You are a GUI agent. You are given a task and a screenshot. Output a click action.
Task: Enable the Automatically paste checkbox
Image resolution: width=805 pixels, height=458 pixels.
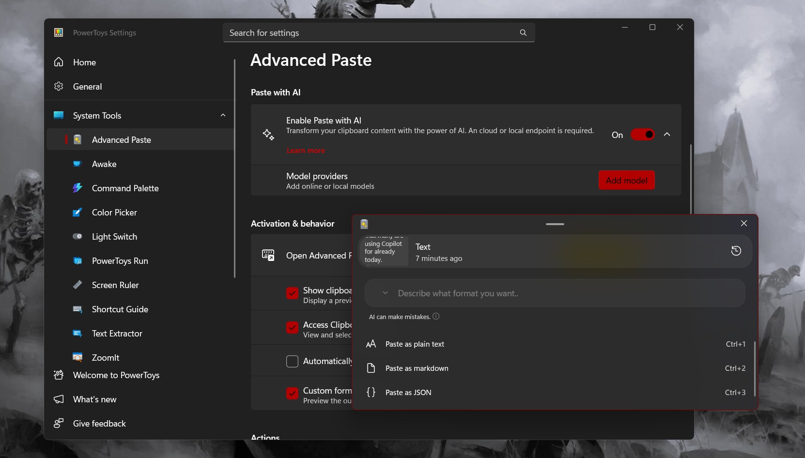[x=293, y=361]
